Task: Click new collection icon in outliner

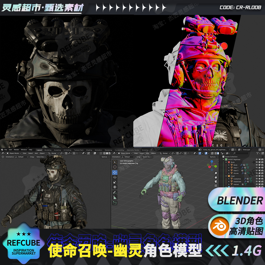Action: [262, 153]
